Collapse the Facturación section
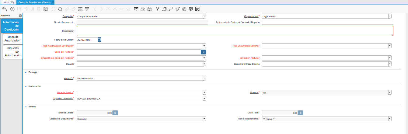 25,87
